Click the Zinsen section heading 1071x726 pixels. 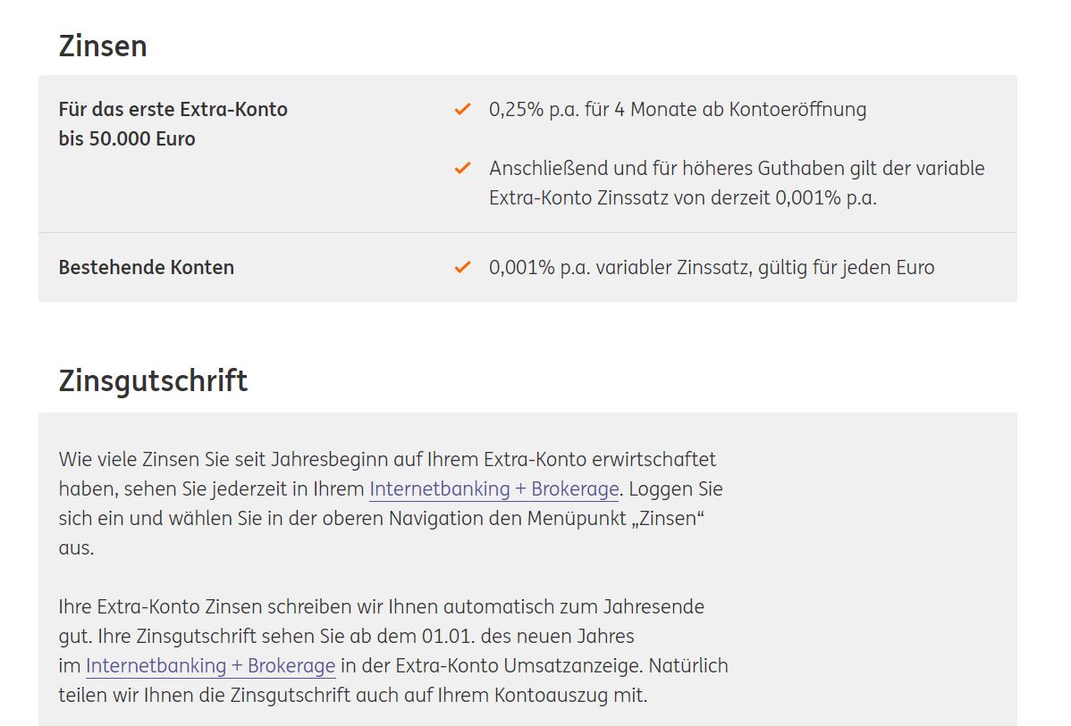point(103,46)
